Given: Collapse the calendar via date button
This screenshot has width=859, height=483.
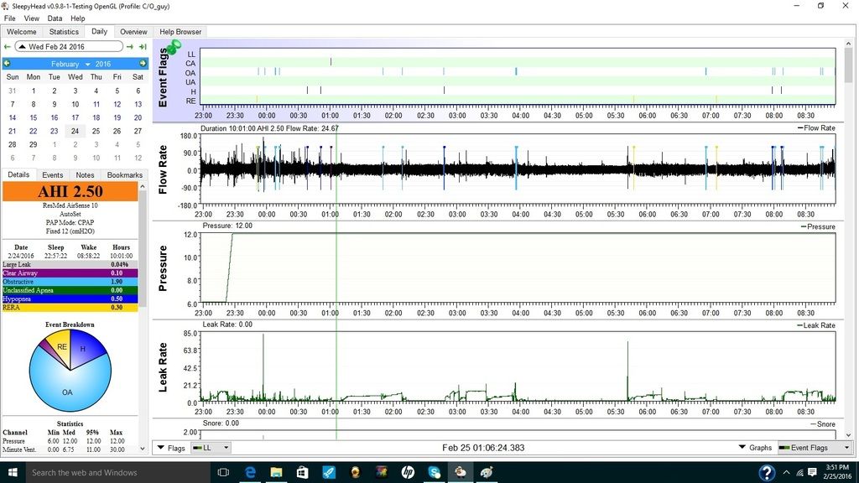Looking at the screenshot, I should coord(69,47).
